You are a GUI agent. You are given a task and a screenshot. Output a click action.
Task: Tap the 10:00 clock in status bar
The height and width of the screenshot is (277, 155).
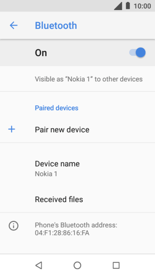tap(142, 6)
